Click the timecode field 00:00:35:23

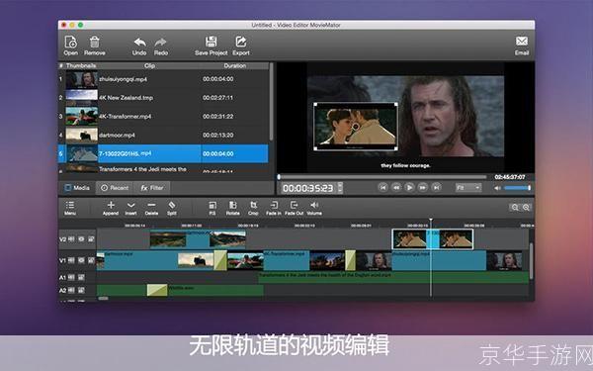click(x=307, y=188)
